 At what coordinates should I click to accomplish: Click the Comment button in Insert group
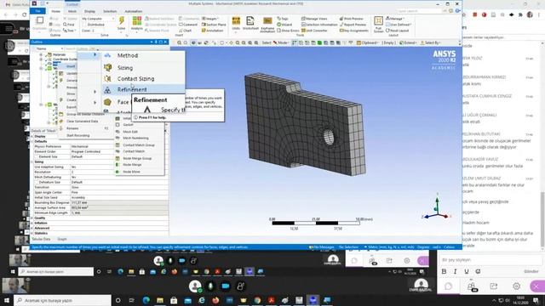click(x=188, y=25)
